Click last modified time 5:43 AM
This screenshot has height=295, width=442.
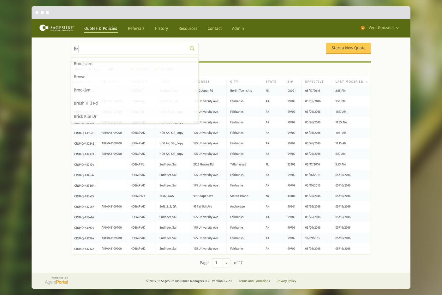[340, 164]
